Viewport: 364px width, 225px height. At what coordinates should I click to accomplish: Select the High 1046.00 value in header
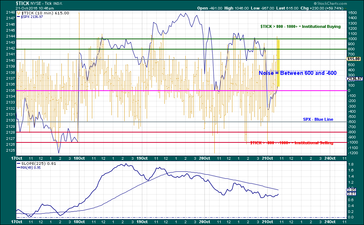tap(236, 8)
